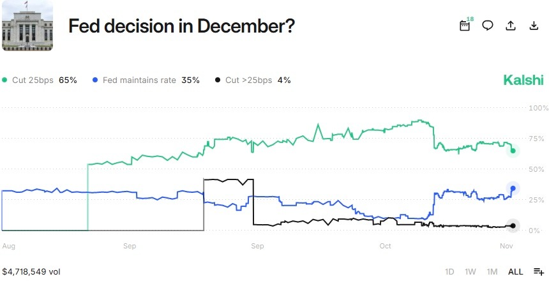Download the chart data

534,26
